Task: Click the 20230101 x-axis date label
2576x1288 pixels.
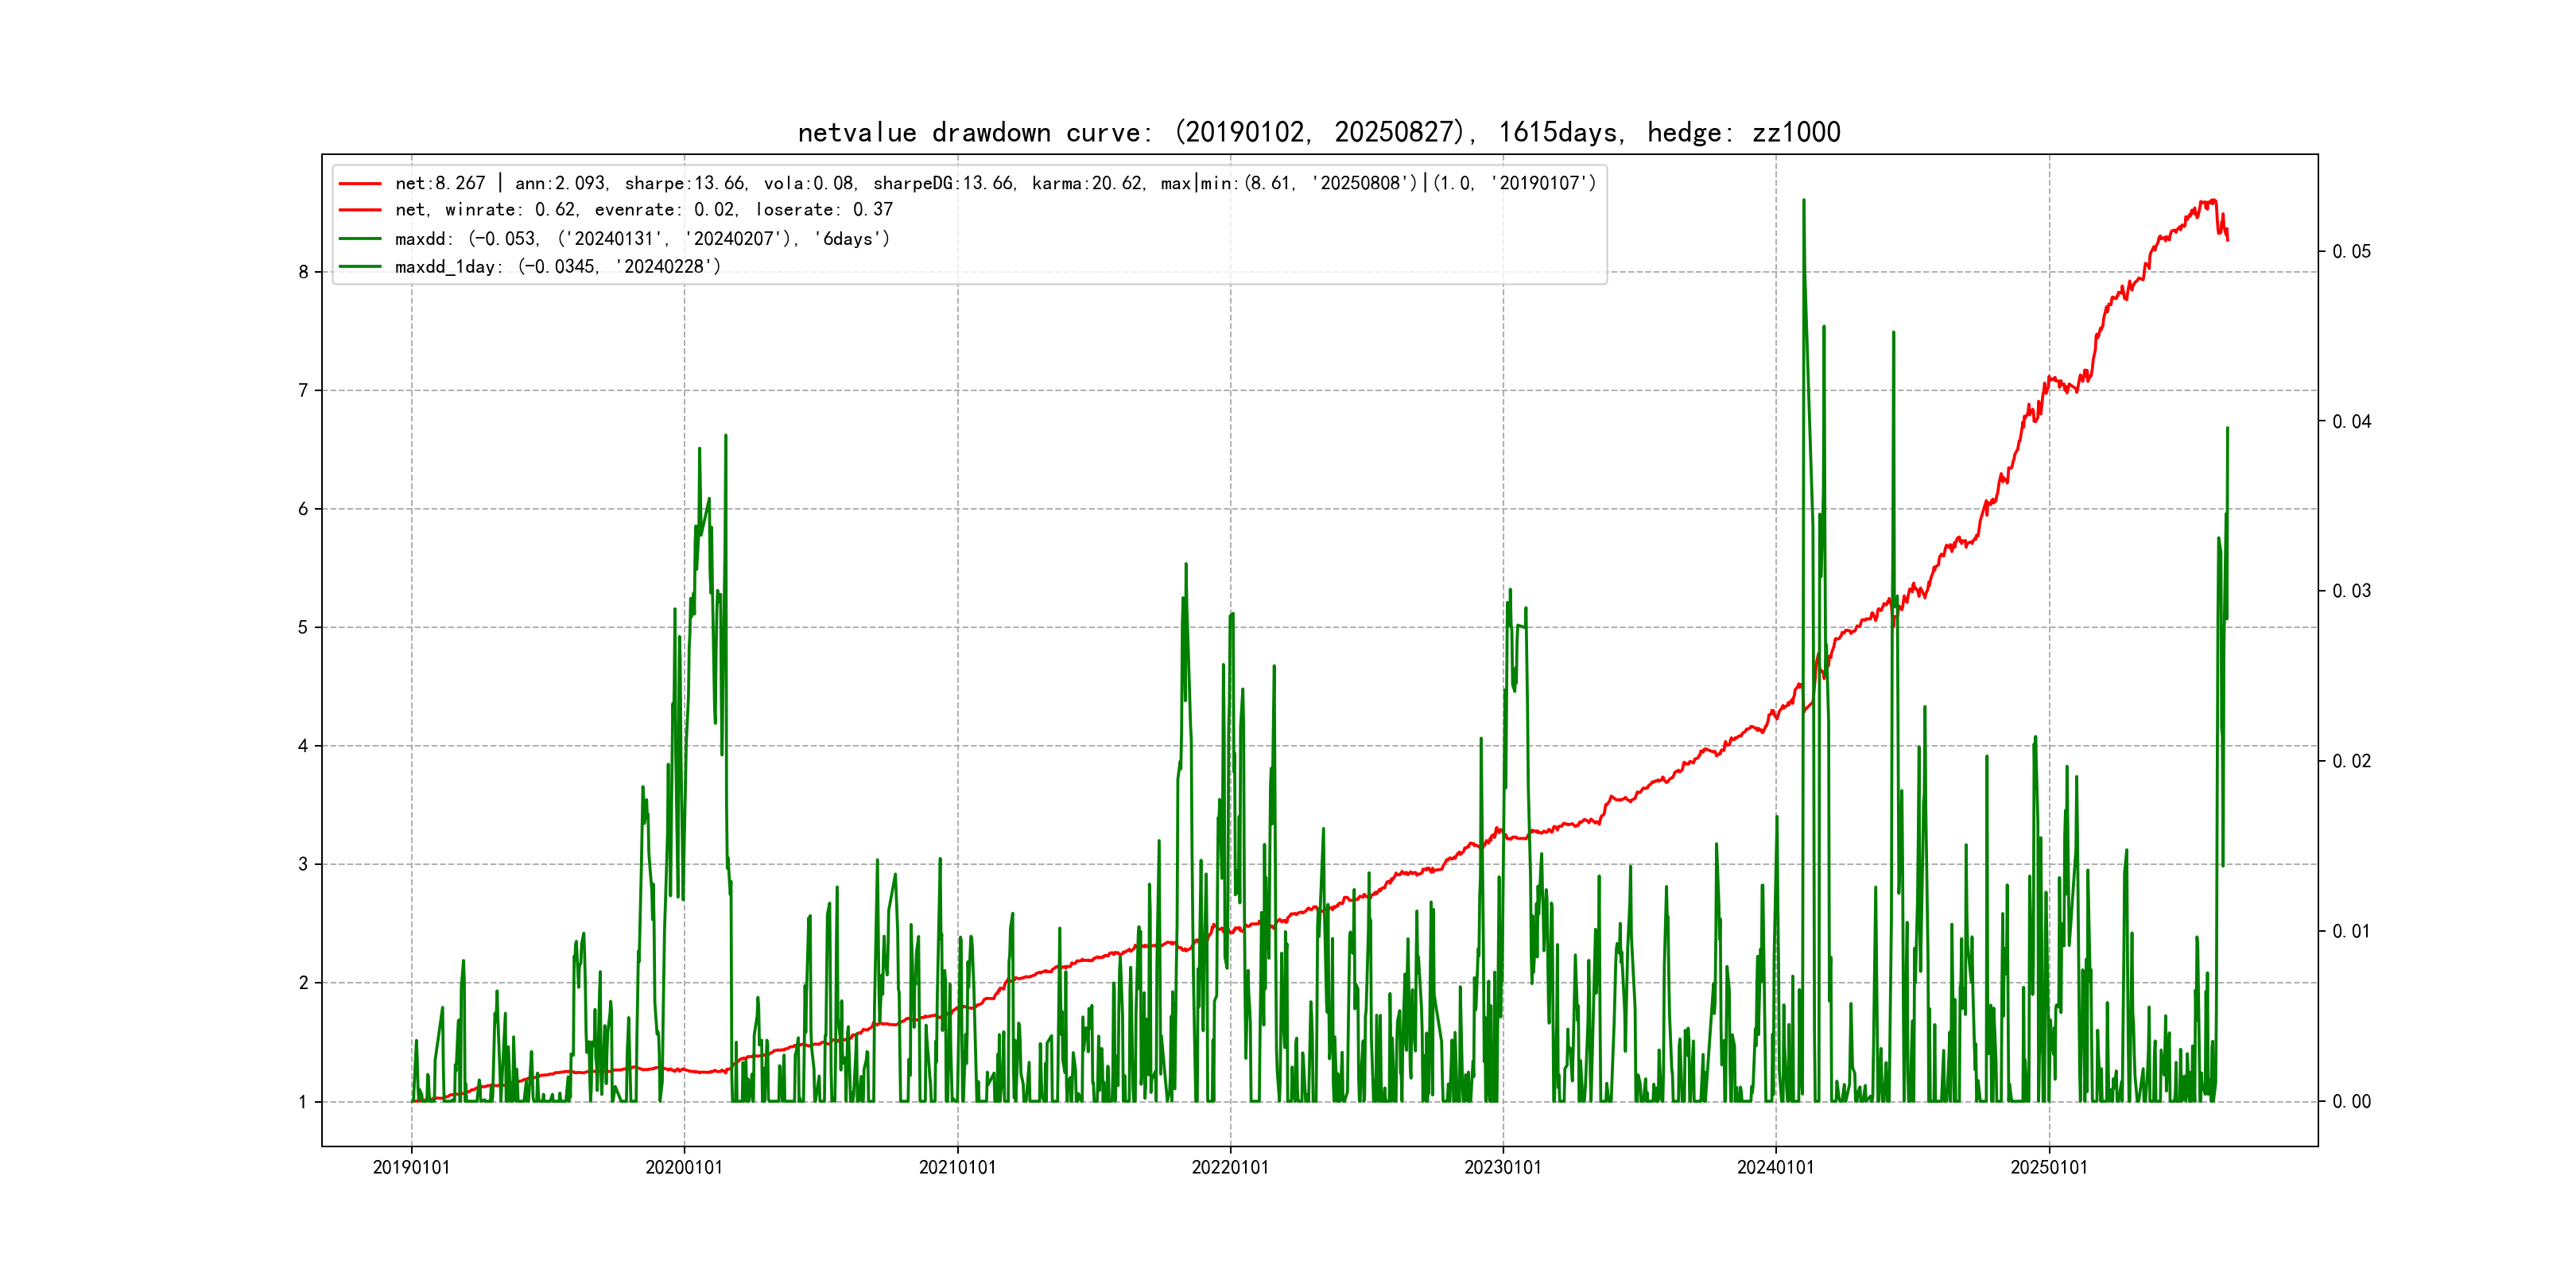Action: [1503, 1168]
